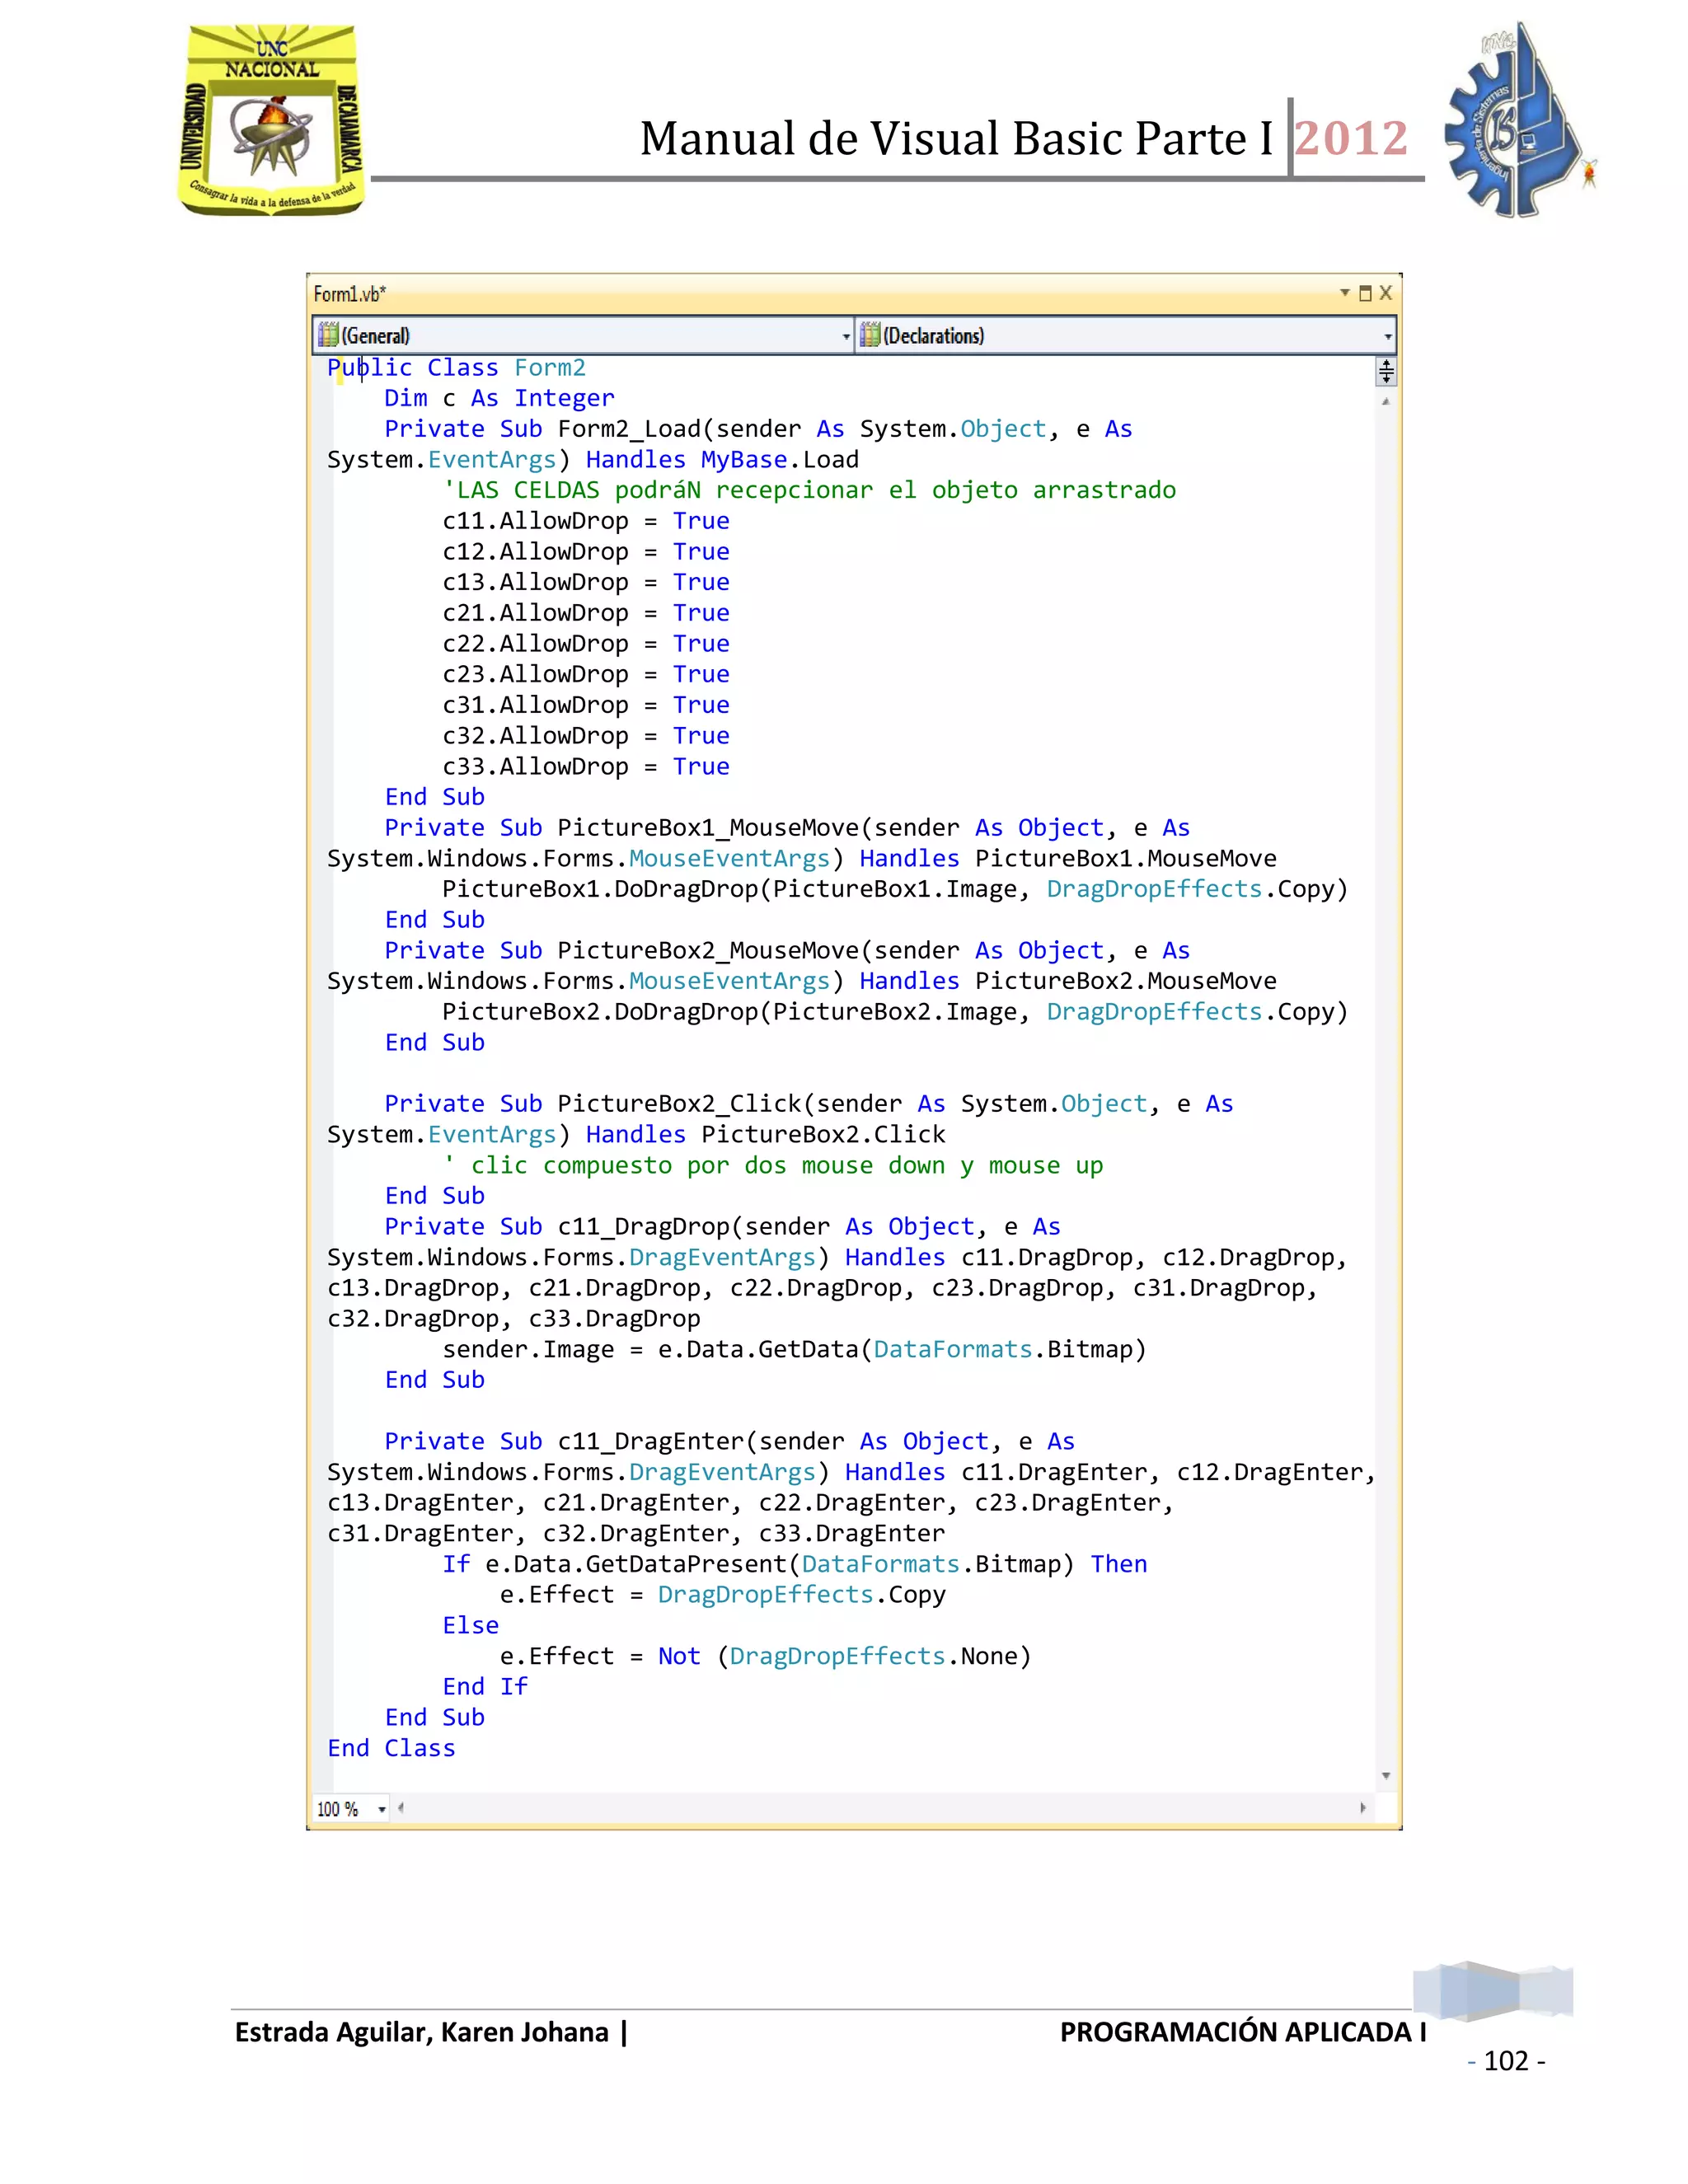Click 'e.Effect = Not (DragDropEffects.None)' line
Viewport: 1688px width, 2184px height.
coord(766,1657)
